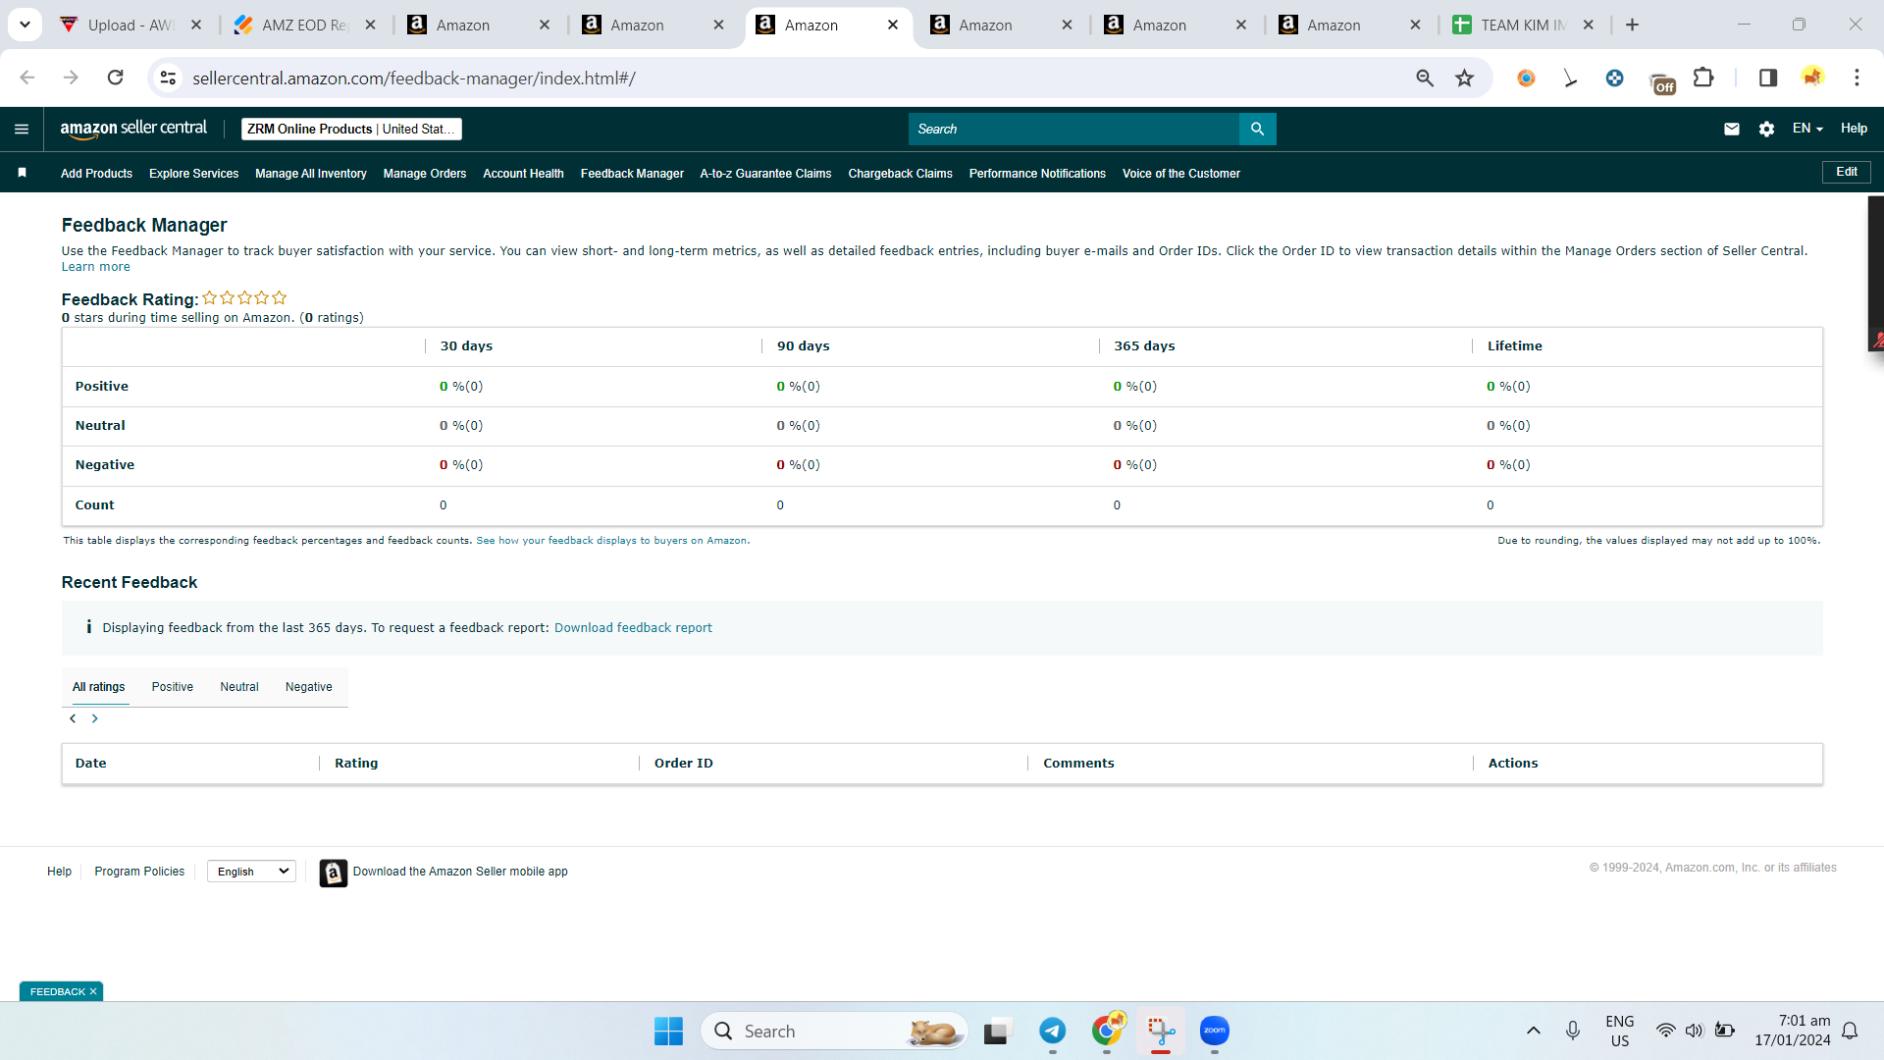Screen dimensions: 1884x1060
Task: Open Google Chrome from the taskbar
Action: pyautogui.click(x=1107, y=1031)
